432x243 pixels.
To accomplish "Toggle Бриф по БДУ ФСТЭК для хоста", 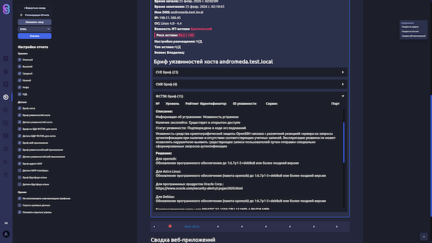I will (x=19, y=129).
